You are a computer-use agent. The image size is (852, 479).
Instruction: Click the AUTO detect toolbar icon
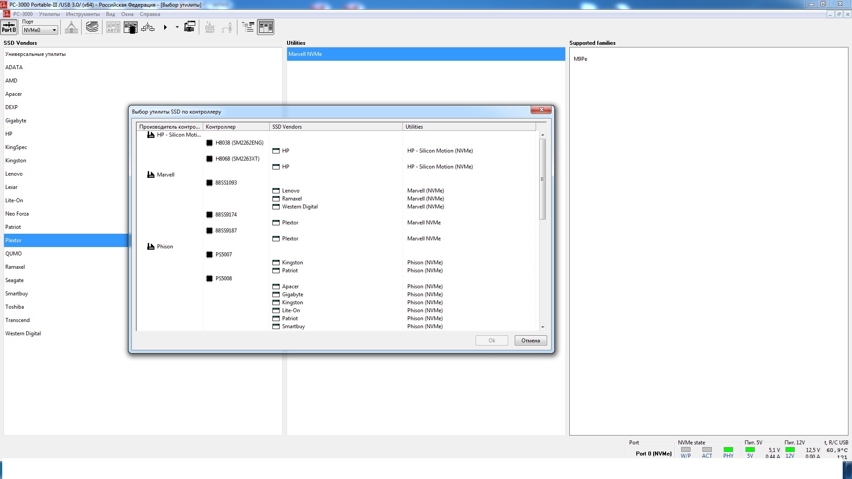(x=113, y=27)
